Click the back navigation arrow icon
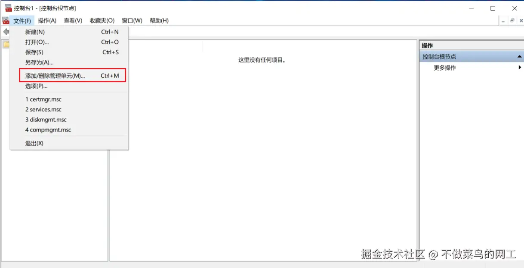The image size is (524, 268). pos(6,31)
